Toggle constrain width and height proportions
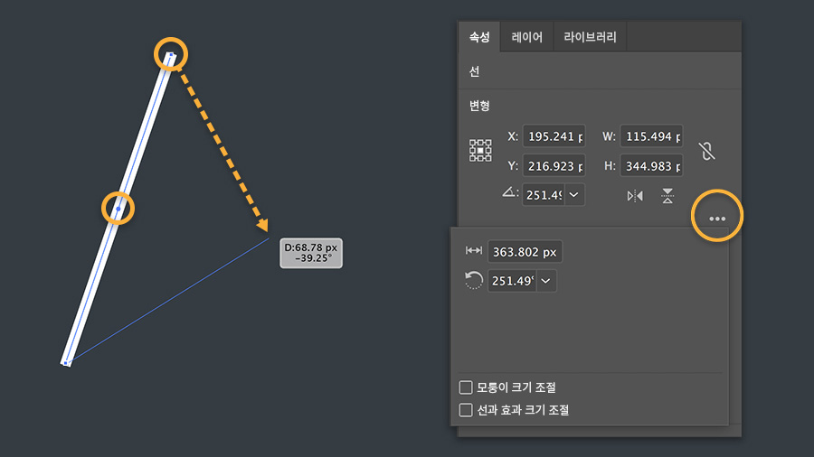 pyautogui.click(x=707, y=151)
